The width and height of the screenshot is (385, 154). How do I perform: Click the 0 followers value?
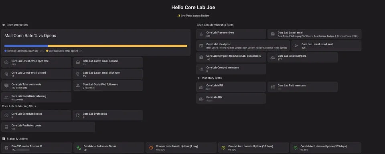pyautogui.click(x=89, y=88)
